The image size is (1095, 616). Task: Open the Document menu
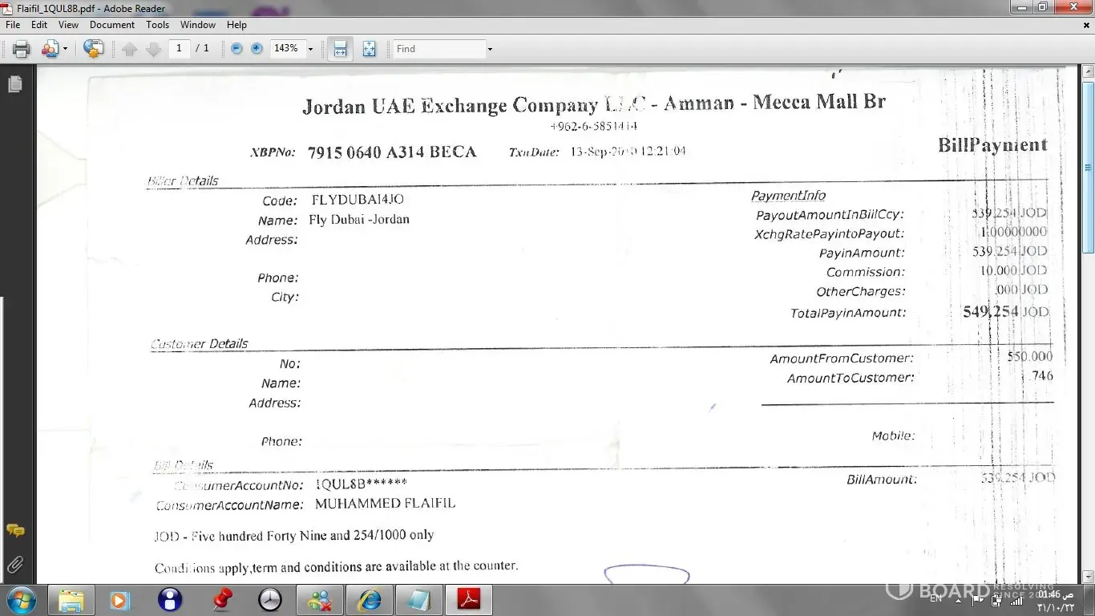pos(112,25)
